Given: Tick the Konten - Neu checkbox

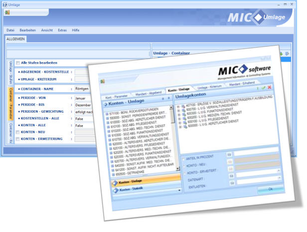Looking at the screenshot, I should (x=18, y=133).
